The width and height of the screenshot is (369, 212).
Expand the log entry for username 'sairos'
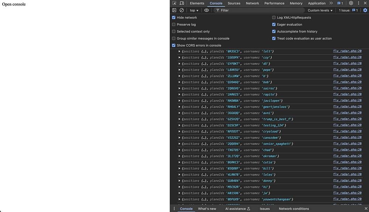pyautogui.click(x=179, y=88)
